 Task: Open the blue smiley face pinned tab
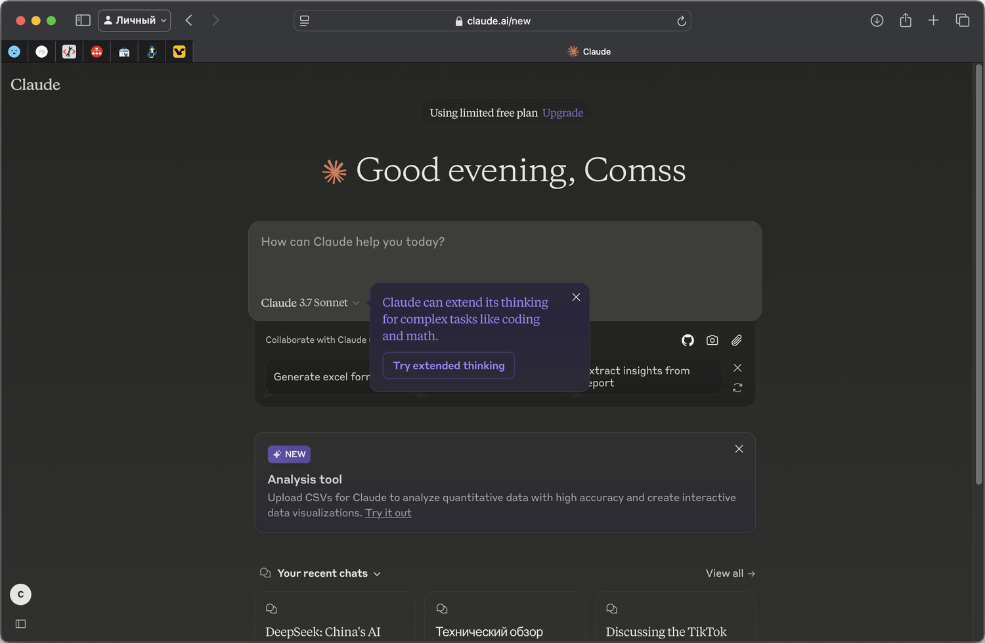coord(14,52)
